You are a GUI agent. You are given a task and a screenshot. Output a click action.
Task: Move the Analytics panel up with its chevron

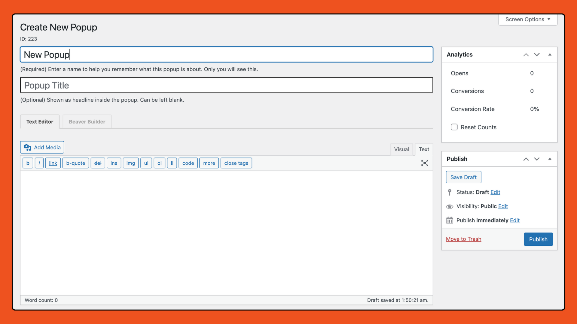(526, 55)
